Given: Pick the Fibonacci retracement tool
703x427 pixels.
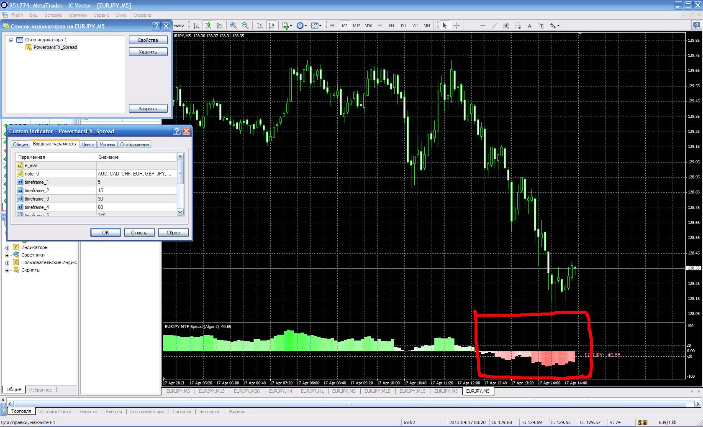Looking at the screenshot, I should [518, 25].
